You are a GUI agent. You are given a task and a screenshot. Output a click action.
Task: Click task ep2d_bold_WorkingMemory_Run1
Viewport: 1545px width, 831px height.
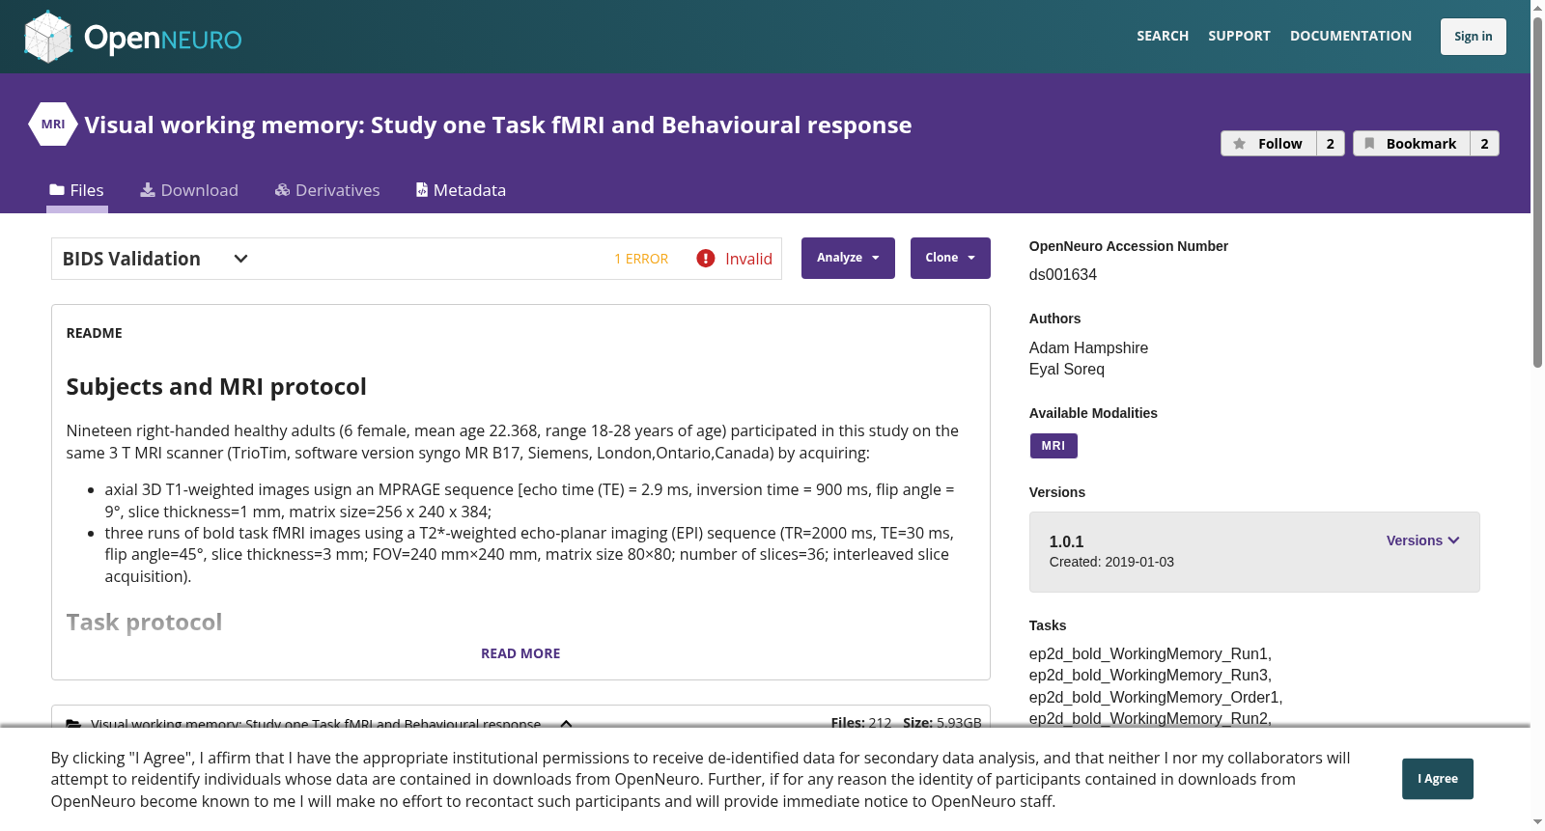tap(1149, 653)
